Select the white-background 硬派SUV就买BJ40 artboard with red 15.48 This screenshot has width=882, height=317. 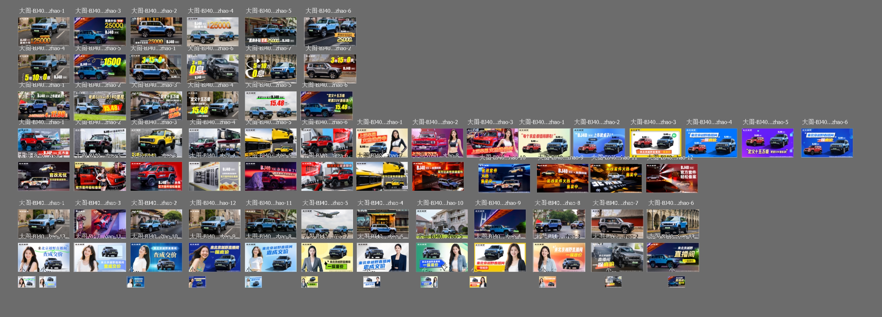pos(271,106)
